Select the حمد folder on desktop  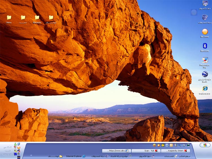[23, 19]
